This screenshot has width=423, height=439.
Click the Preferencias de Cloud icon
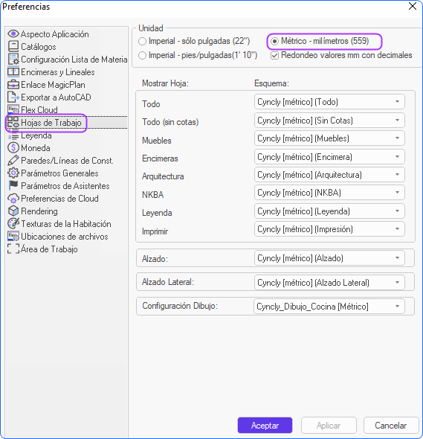click(x=13, y=198)
